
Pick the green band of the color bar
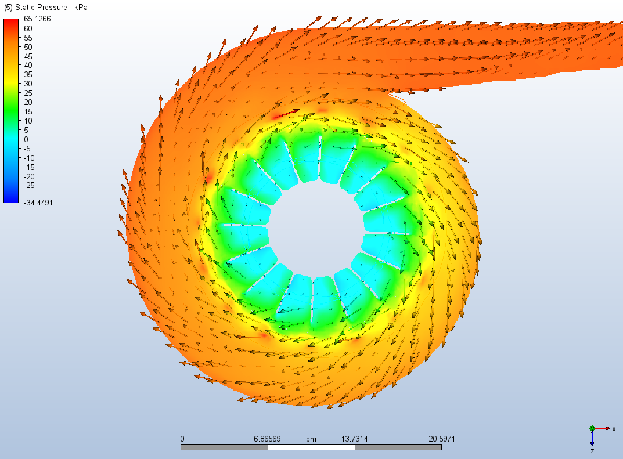[x=11, y=107]
